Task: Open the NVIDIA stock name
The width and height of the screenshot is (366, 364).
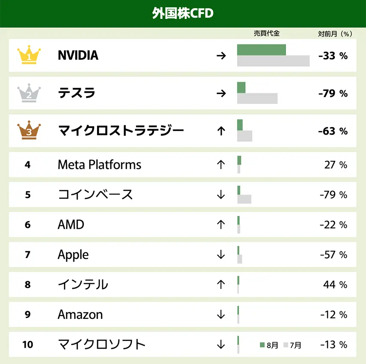Action: pyautogui.click(x=78, y=55)
